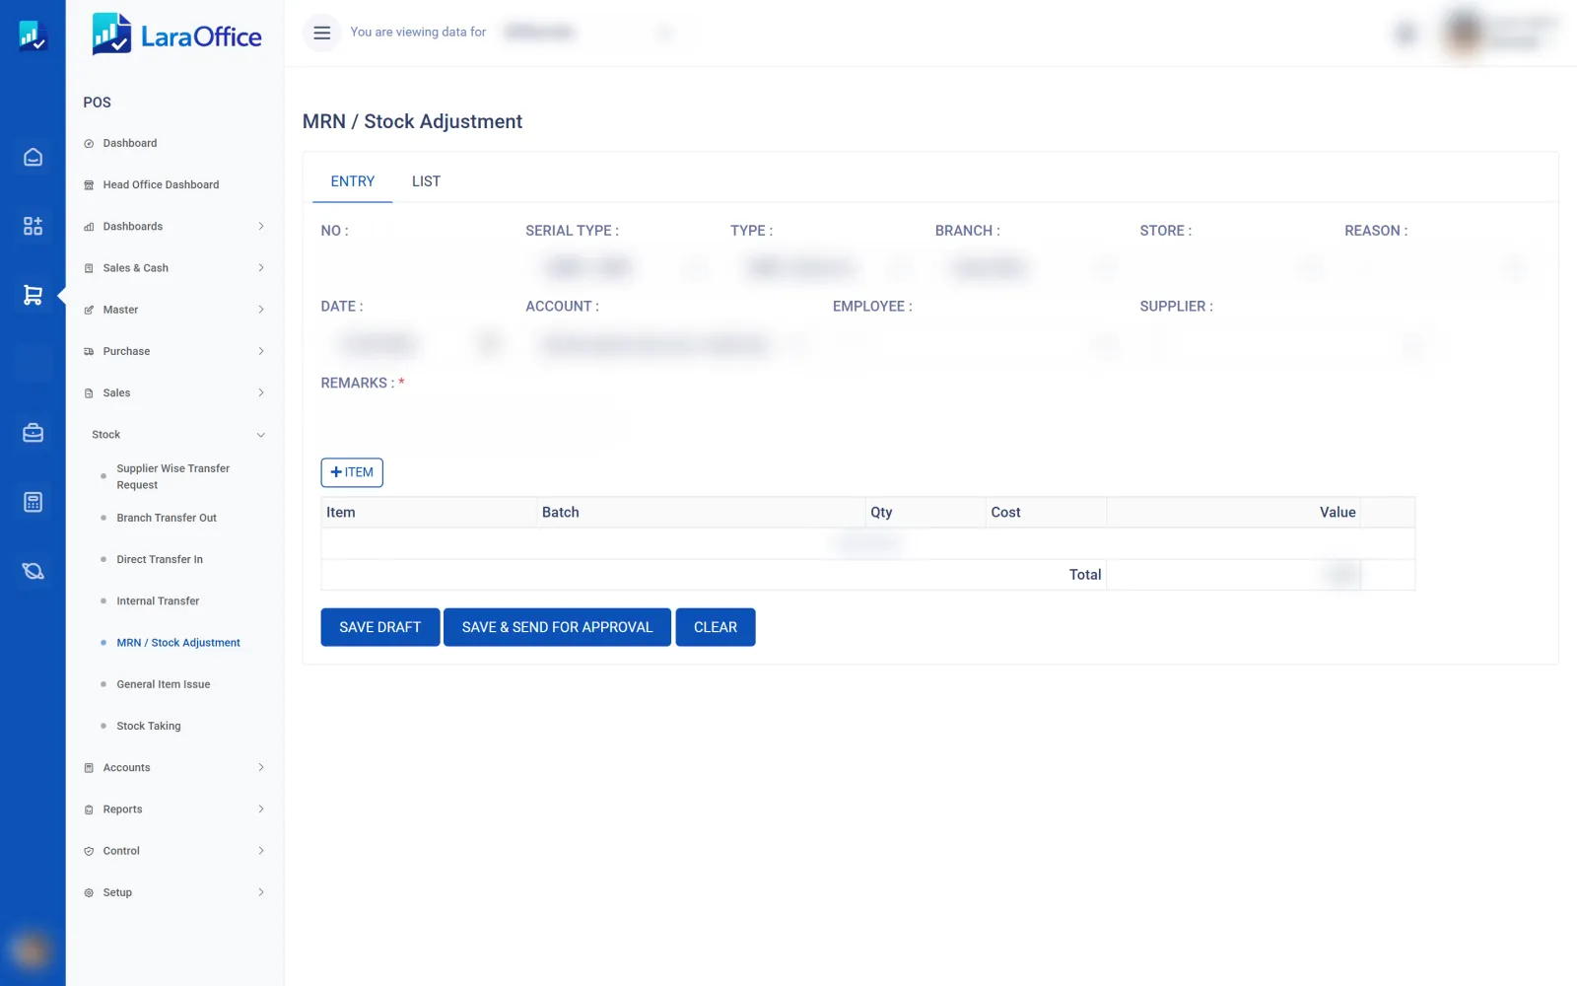Open the ACCOUNT dropdown
The image size is (1577, 986).
(669, 344)
